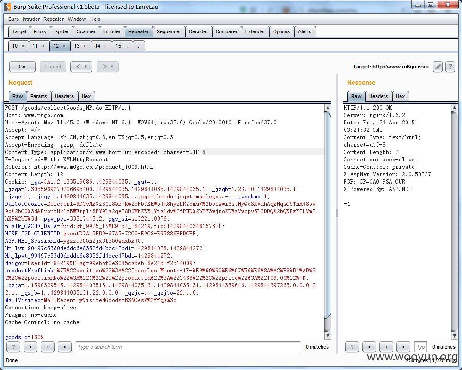Image resolution: width=462 pixels, height=370 pixels.
Task: Close Repeater tab 12 with its x
Action: click(64, 46)
